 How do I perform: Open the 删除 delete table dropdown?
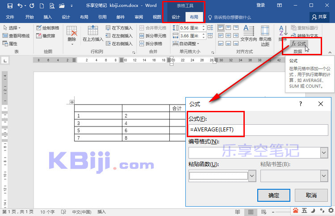coord(72,36)
